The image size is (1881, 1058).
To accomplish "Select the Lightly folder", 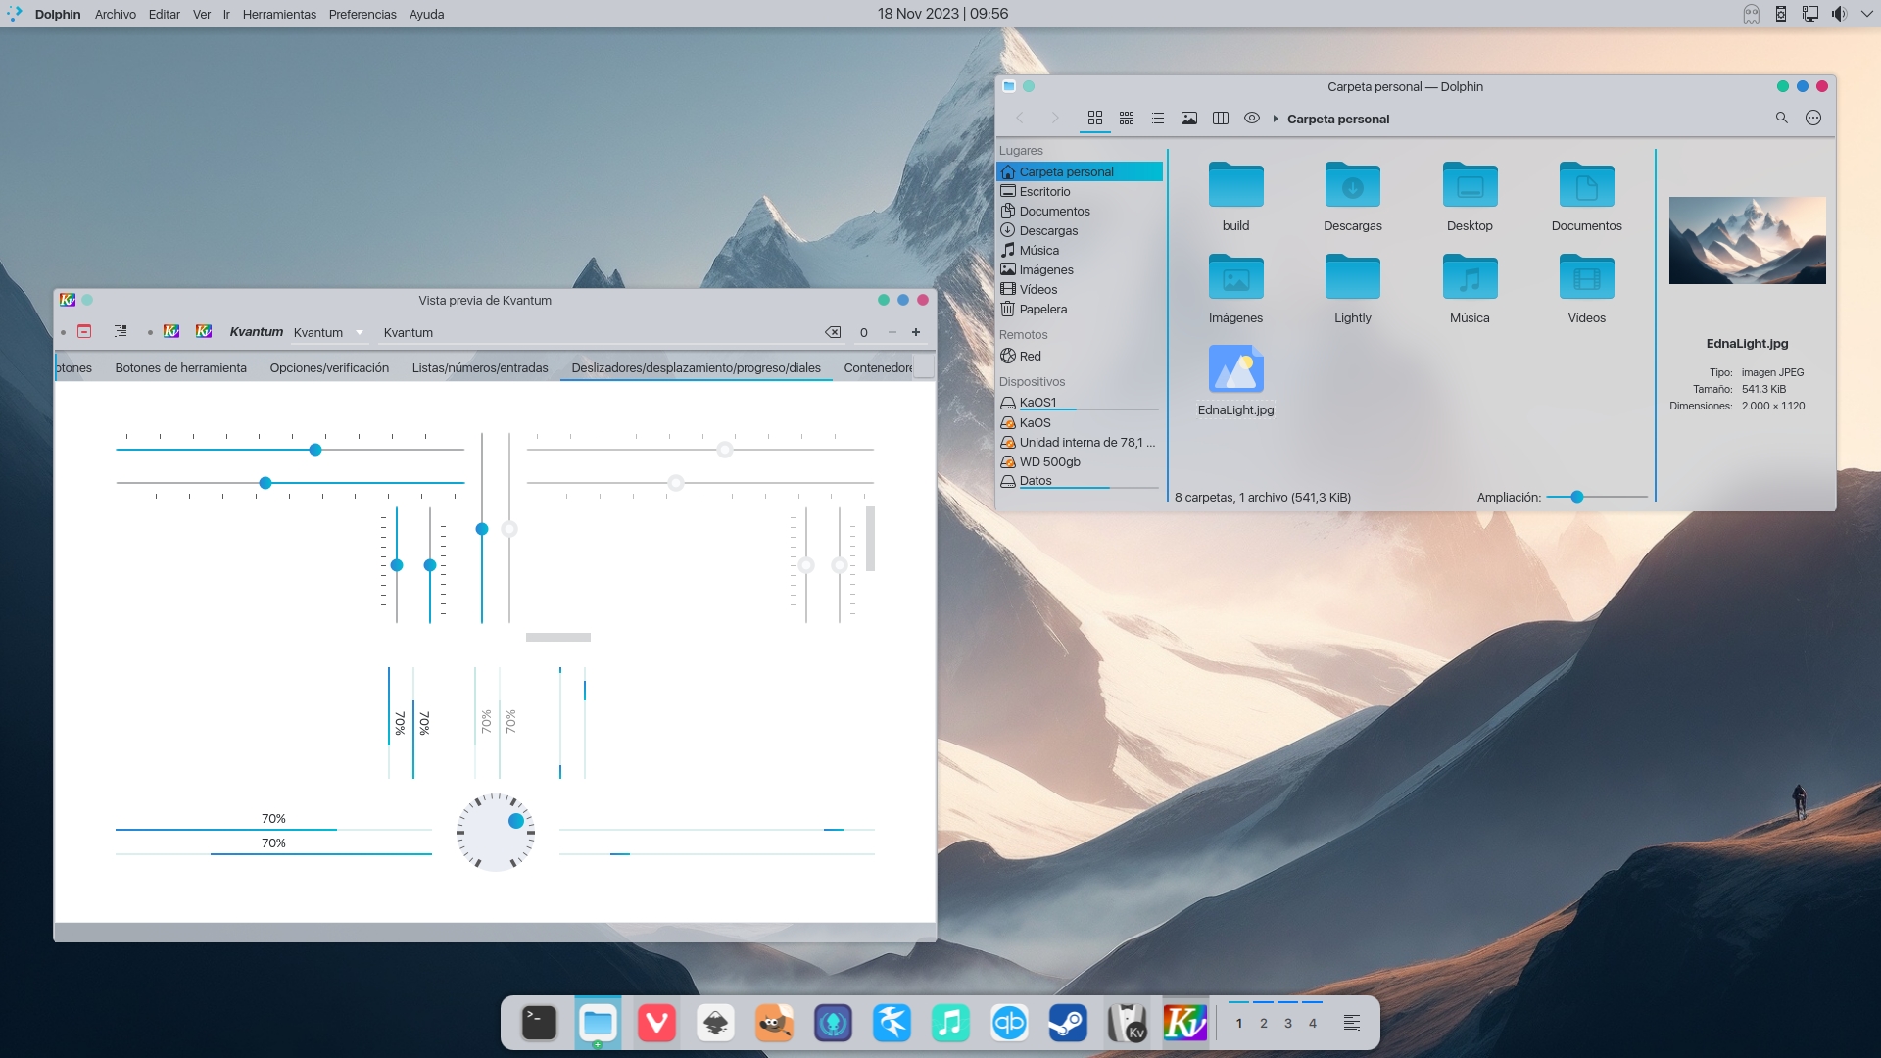I will 1352,288.
